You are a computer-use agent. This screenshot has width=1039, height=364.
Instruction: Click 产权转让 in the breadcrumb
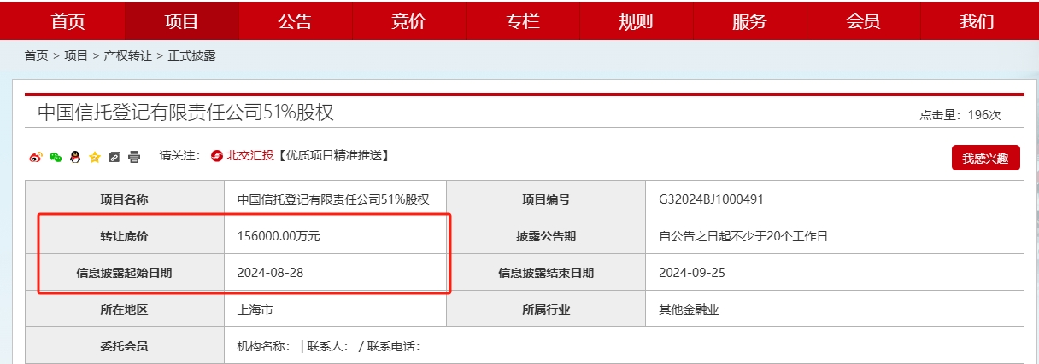click(127, 55)
